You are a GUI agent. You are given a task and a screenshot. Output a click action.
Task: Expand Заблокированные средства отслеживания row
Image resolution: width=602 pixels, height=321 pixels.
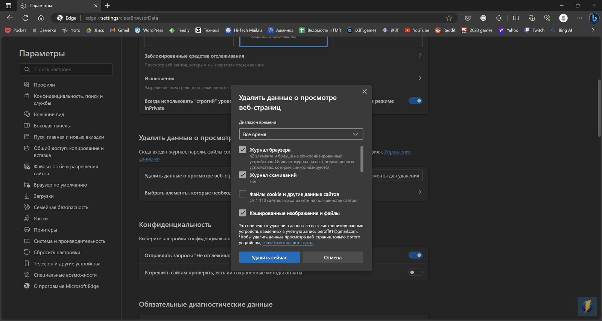[420, 56]
